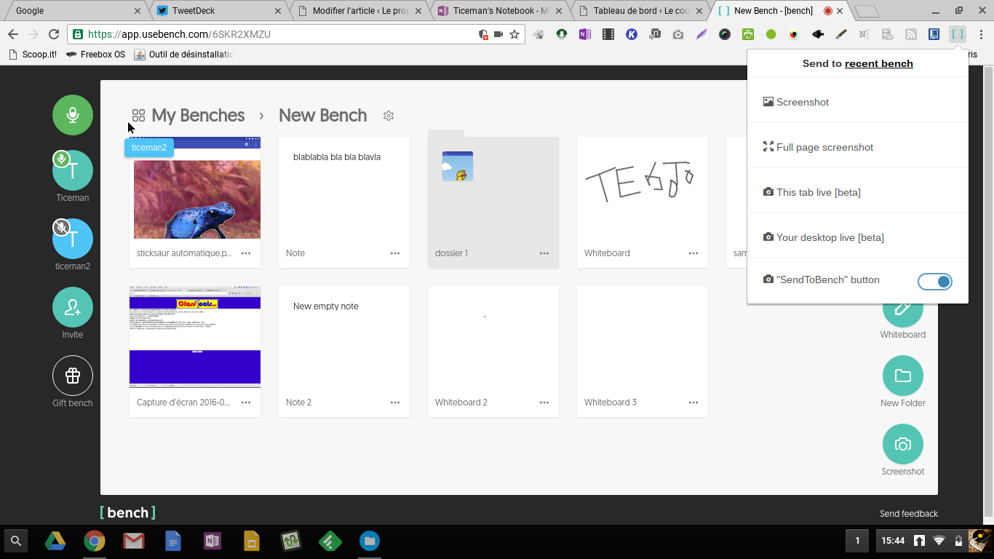Viewport: 994px width, 559px height.
Task: Toggle Ticeman's microphone badge
Action: pos(62,159)
